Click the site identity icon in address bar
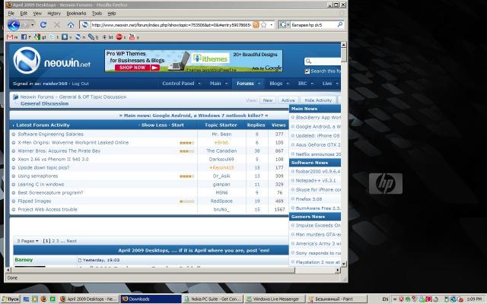 pos(84,25)
